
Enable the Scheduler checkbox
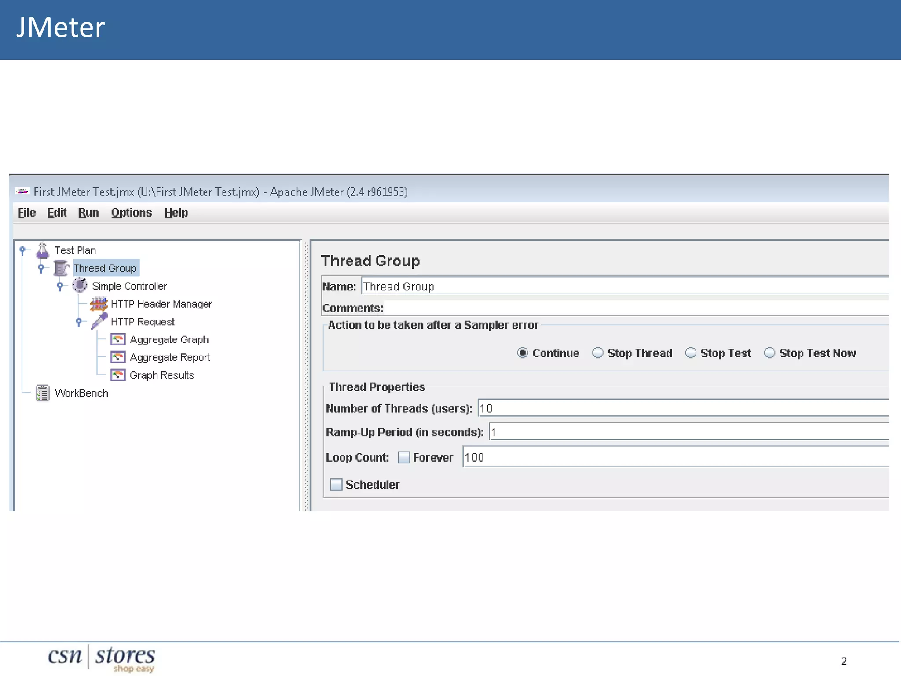pos(336,485)
